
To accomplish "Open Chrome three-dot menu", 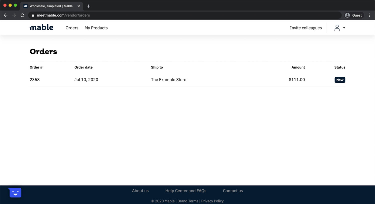I will pyautogui.click(x=369, y=15).
